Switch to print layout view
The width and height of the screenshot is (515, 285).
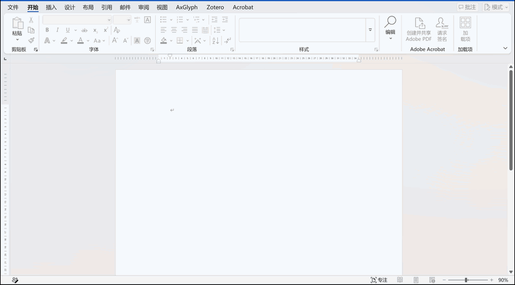416,280
